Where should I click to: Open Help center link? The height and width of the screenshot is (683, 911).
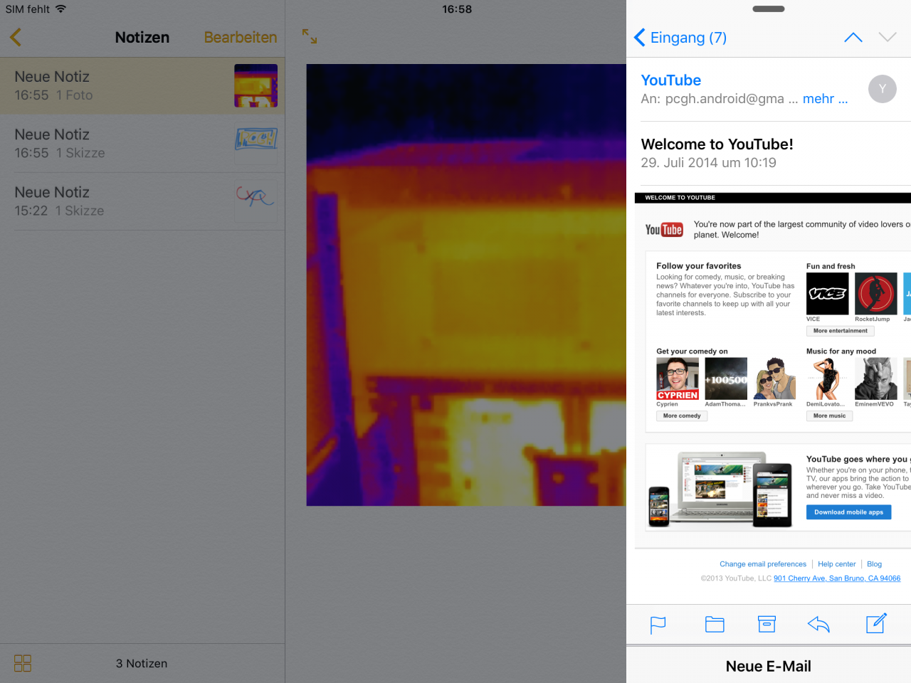pyautogui.click(x=837, y=564)
